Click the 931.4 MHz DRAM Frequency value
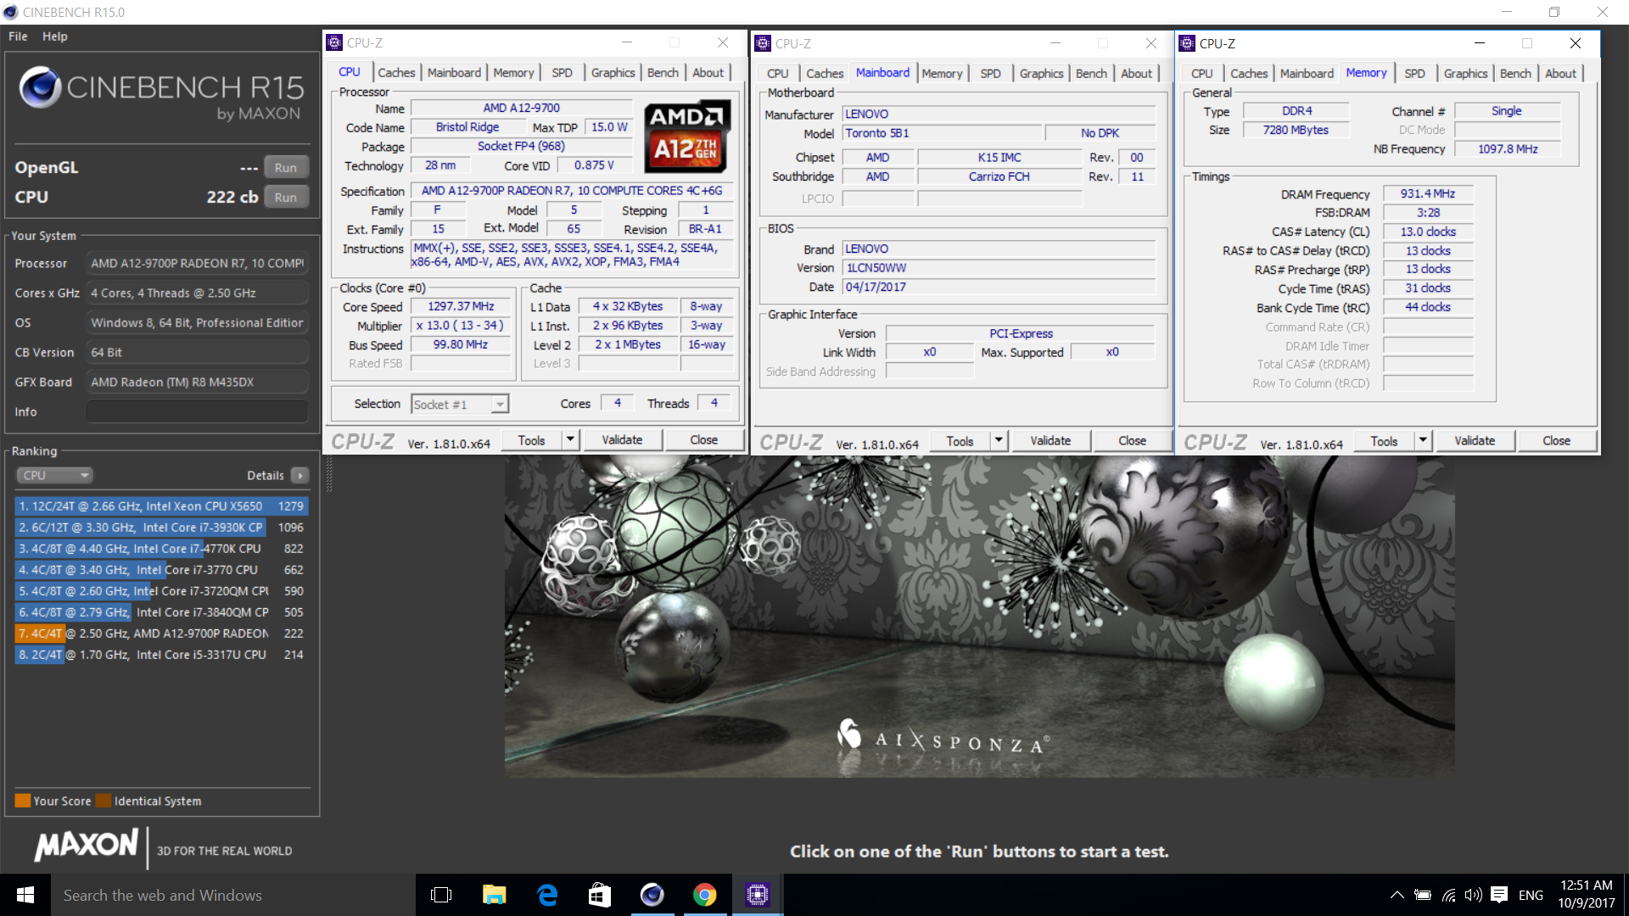1629x916 pixels. coord(1428,193)
